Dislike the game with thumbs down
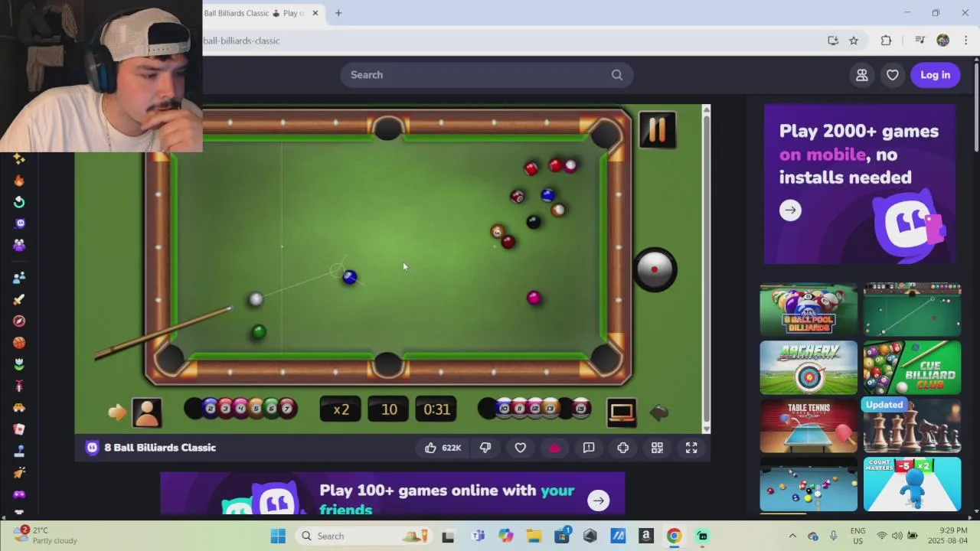The height and width of the screenshot is (551, 980). coord(485,448)
